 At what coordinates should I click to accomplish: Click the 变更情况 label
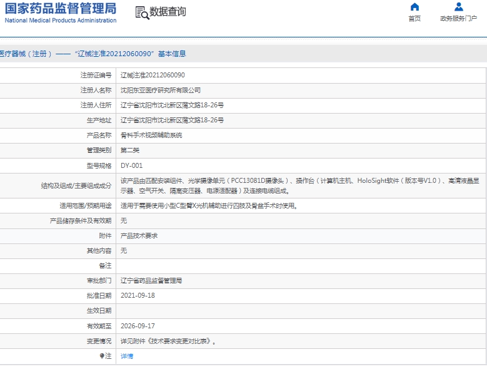pos(99,341)
